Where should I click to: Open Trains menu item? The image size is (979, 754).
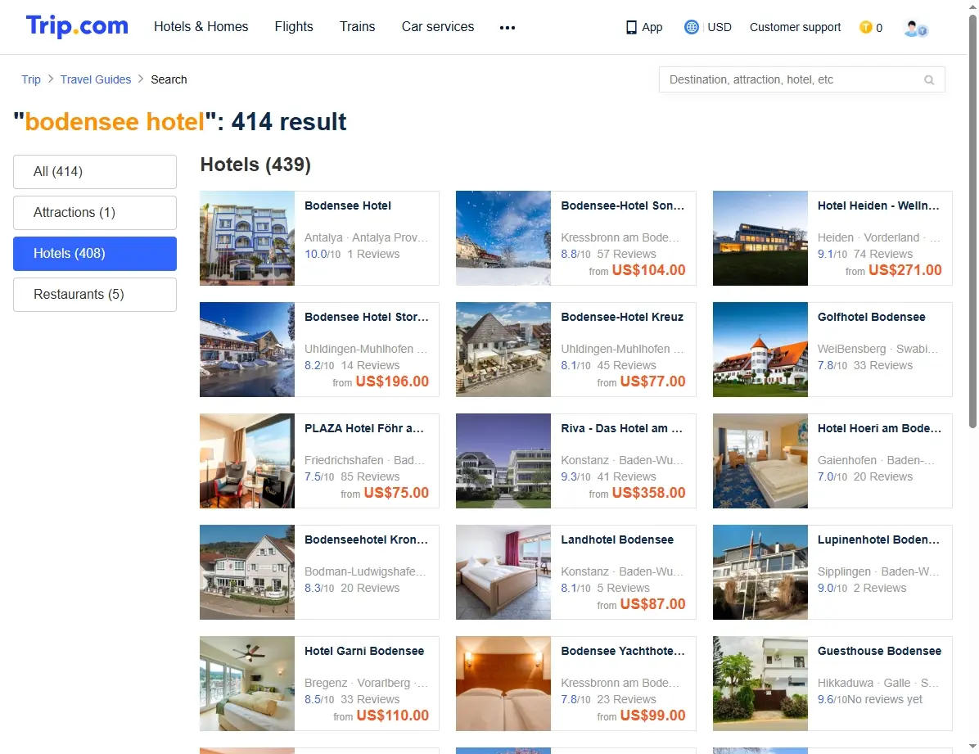[357, 27]
